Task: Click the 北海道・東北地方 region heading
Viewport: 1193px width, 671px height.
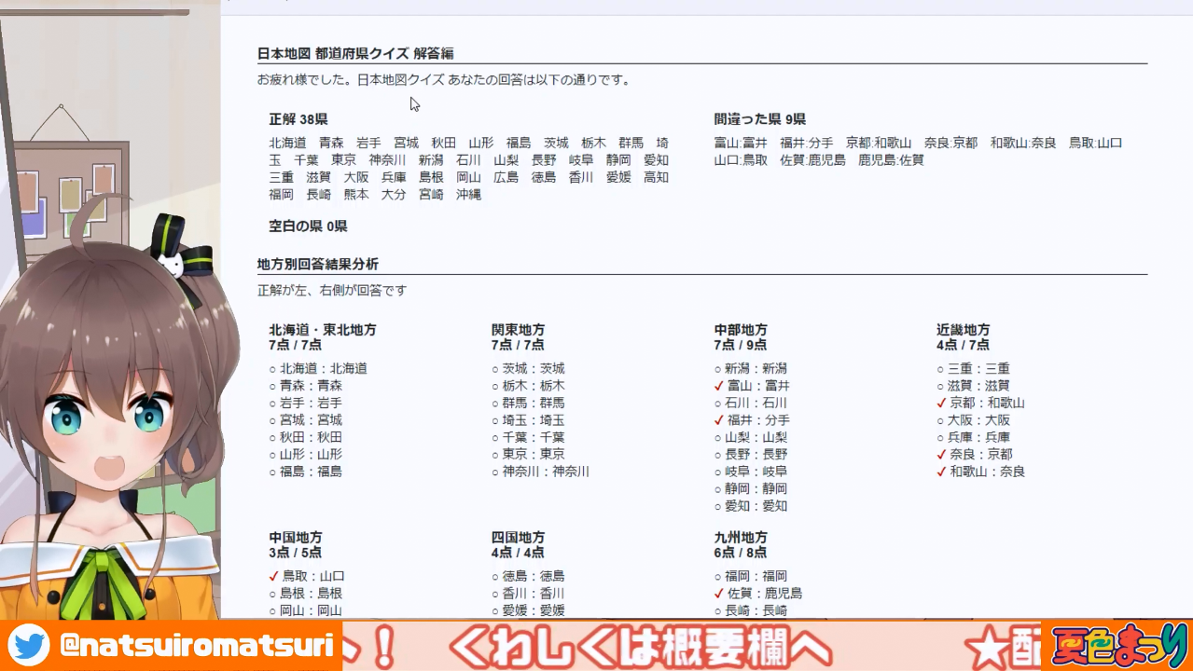Action: pyautogui.click(x=323, y=330)
